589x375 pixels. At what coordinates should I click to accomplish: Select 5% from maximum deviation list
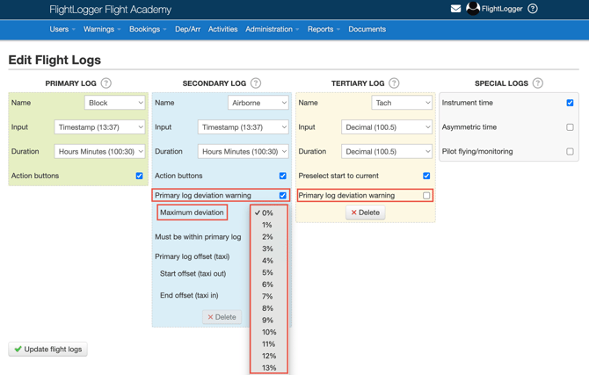[267, 272]
